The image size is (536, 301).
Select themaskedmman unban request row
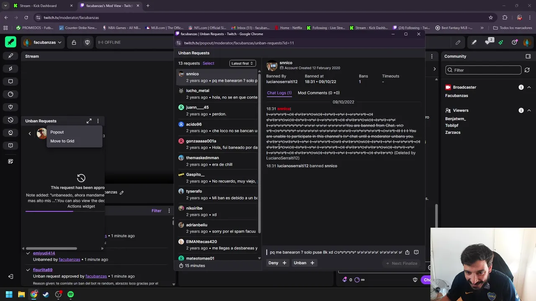tap(217, 161)
